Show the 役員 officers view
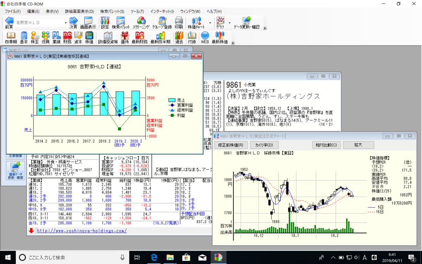The height and width of the screenshot is (264, 422). click(x=45, y=37)
